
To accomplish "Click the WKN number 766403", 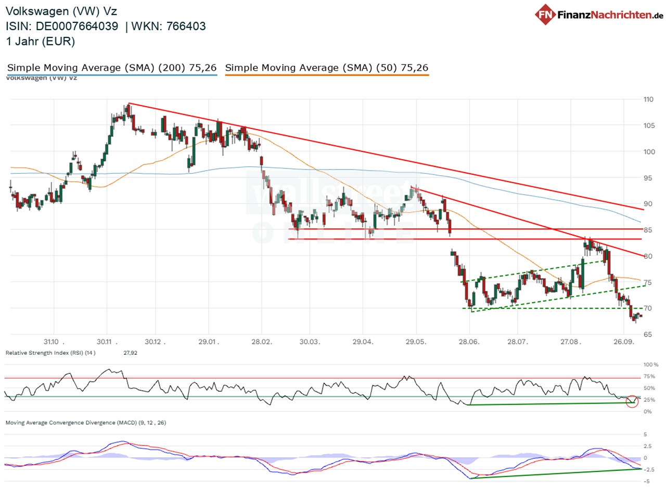I will click(186, 26).
